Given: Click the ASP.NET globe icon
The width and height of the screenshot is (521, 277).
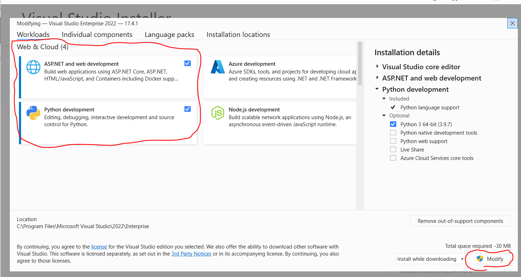Looking at the screenshot, I should click(x=33, y=67).
